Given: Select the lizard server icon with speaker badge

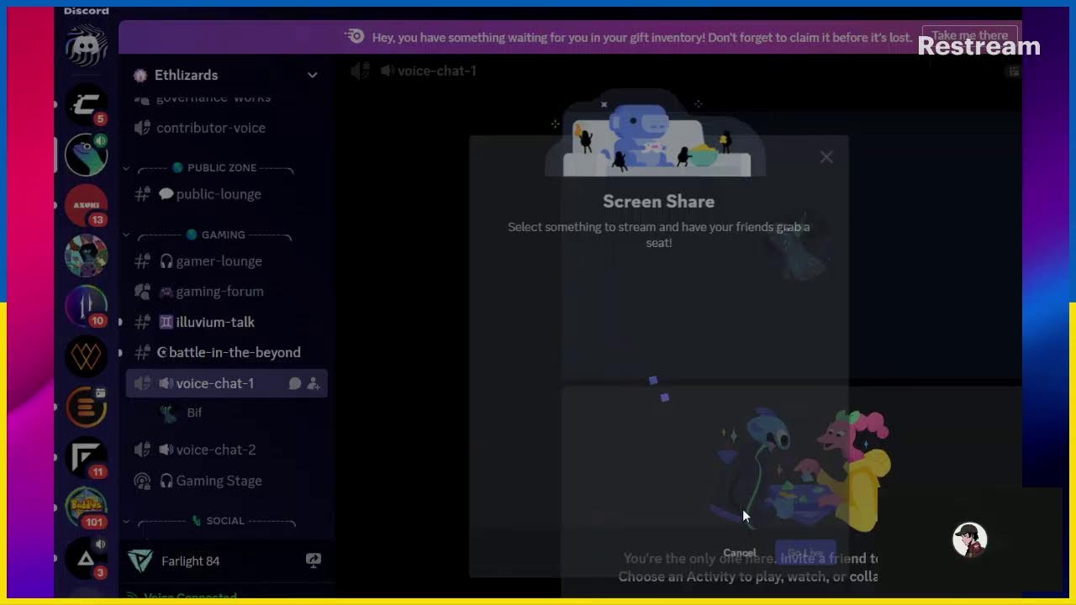Looking at the screenshot, I should [x=86, y=155].
